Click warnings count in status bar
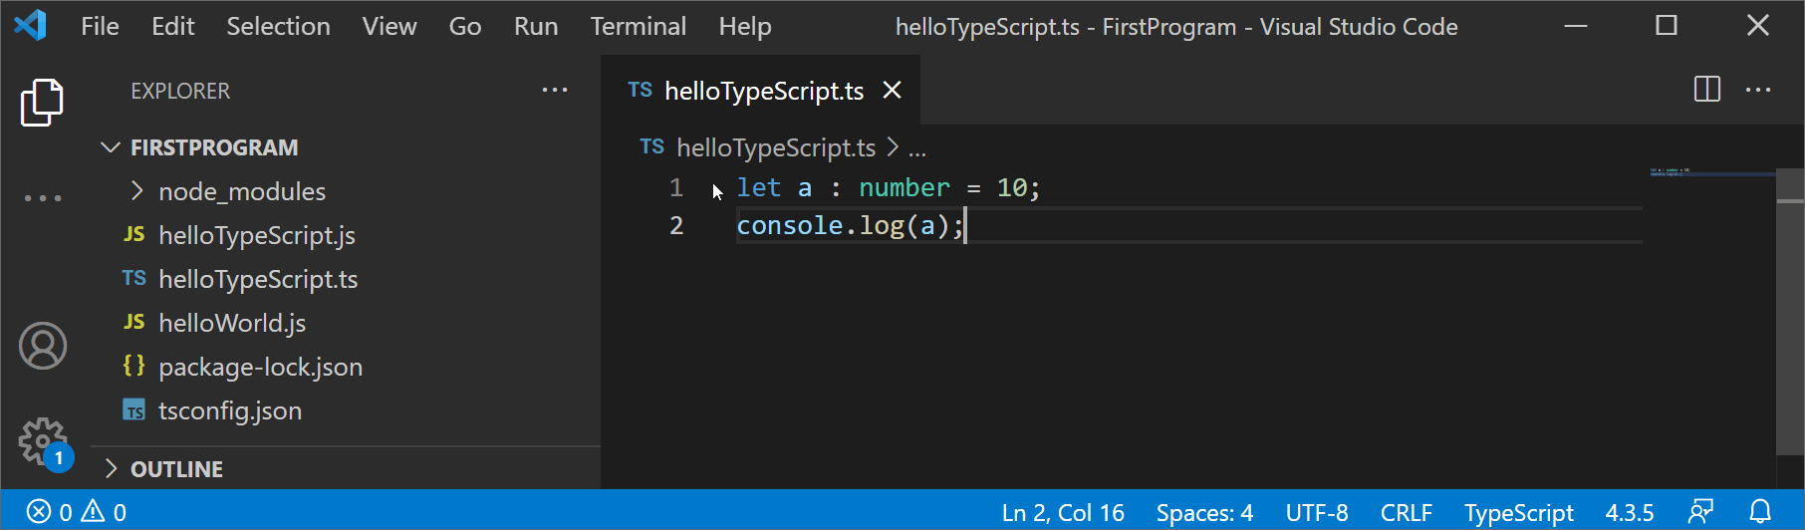Image resolution: width=1805 pixels, height=530 pixels. (x=104, y=512)
